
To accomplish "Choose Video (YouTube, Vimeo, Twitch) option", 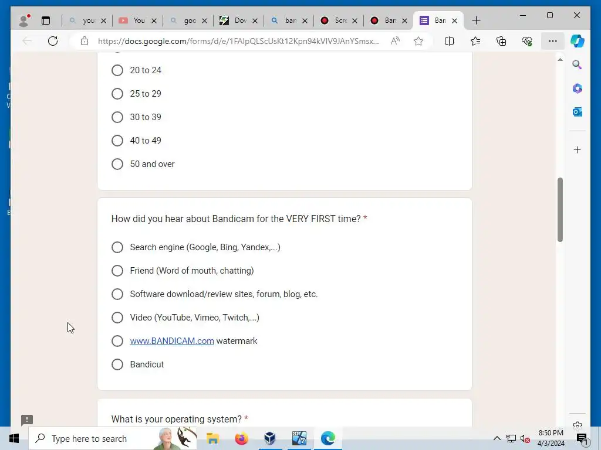I will coord(117,318).
